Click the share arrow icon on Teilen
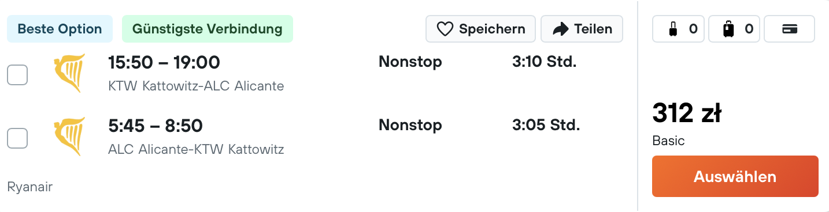Image resolution: width=829 pixels, height=212 pixels. [561, 29]
